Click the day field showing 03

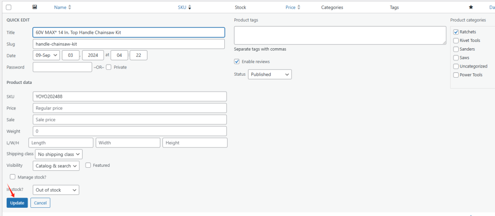point(71,55)
